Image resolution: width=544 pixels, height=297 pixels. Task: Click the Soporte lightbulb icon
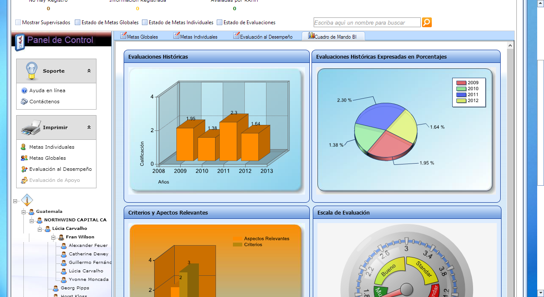coord(31,71)
